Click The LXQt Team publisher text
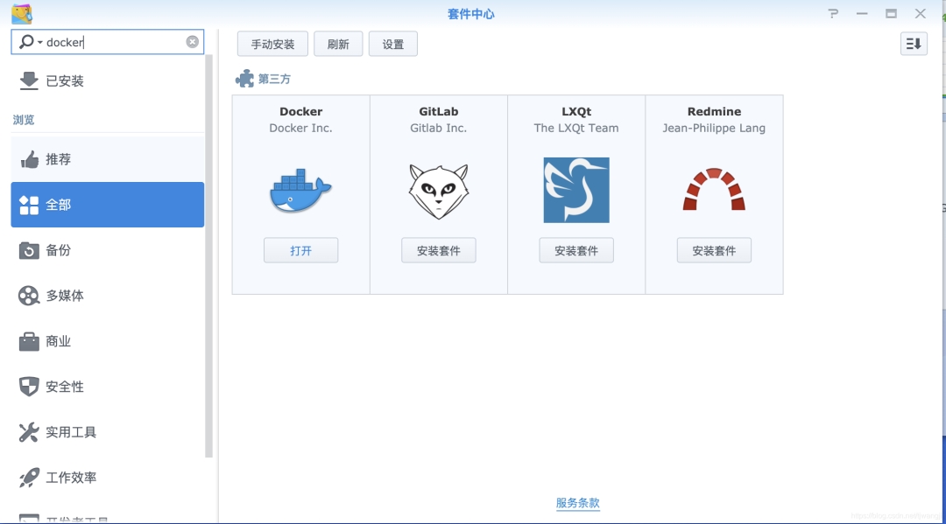 point(576,128)
